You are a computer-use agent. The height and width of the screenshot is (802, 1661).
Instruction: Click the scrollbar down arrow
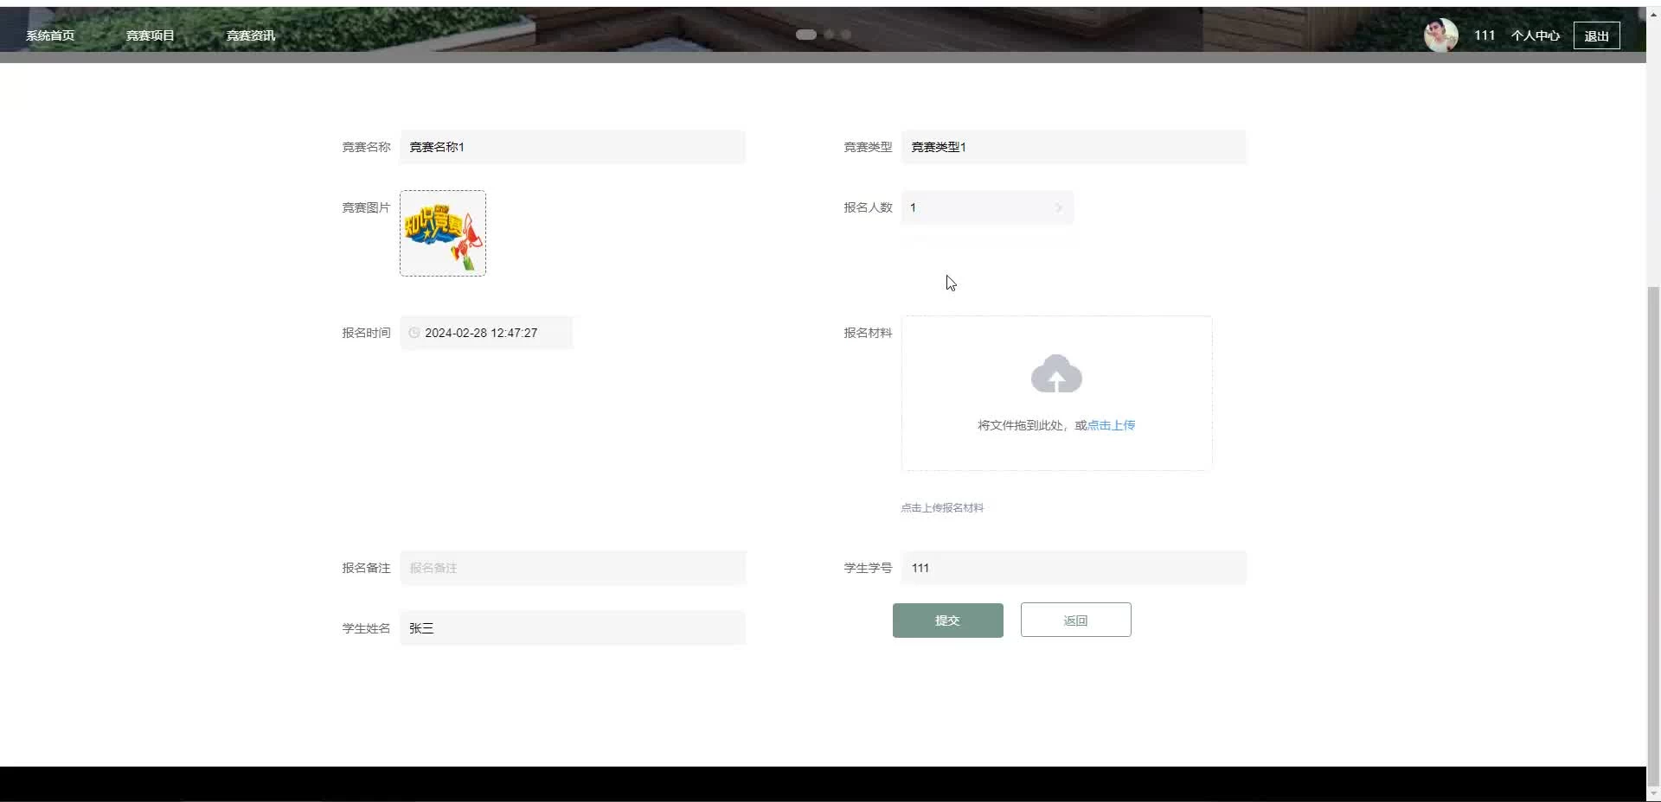pos(1653,794)
